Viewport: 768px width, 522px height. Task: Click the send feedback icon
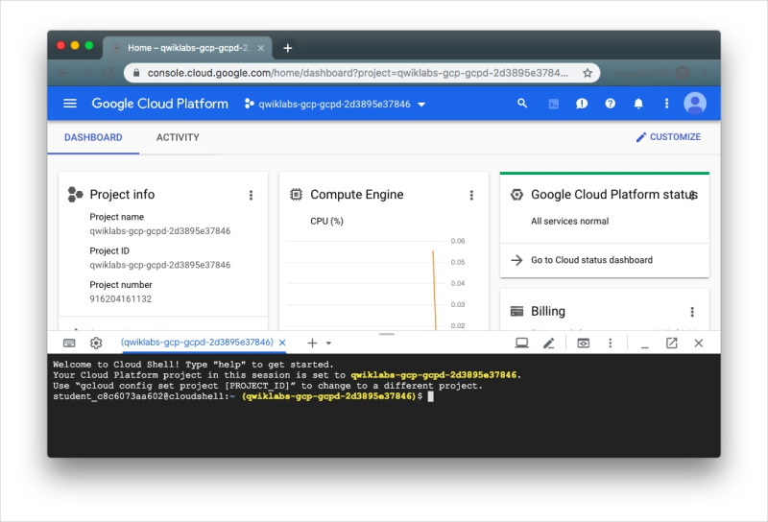tap(582, 104)
